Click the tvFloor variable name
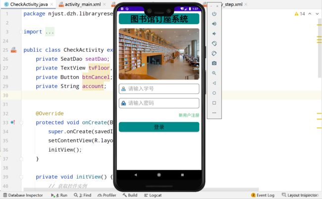The width and height of the screenshot is (322, 199). tap(99, 68)
